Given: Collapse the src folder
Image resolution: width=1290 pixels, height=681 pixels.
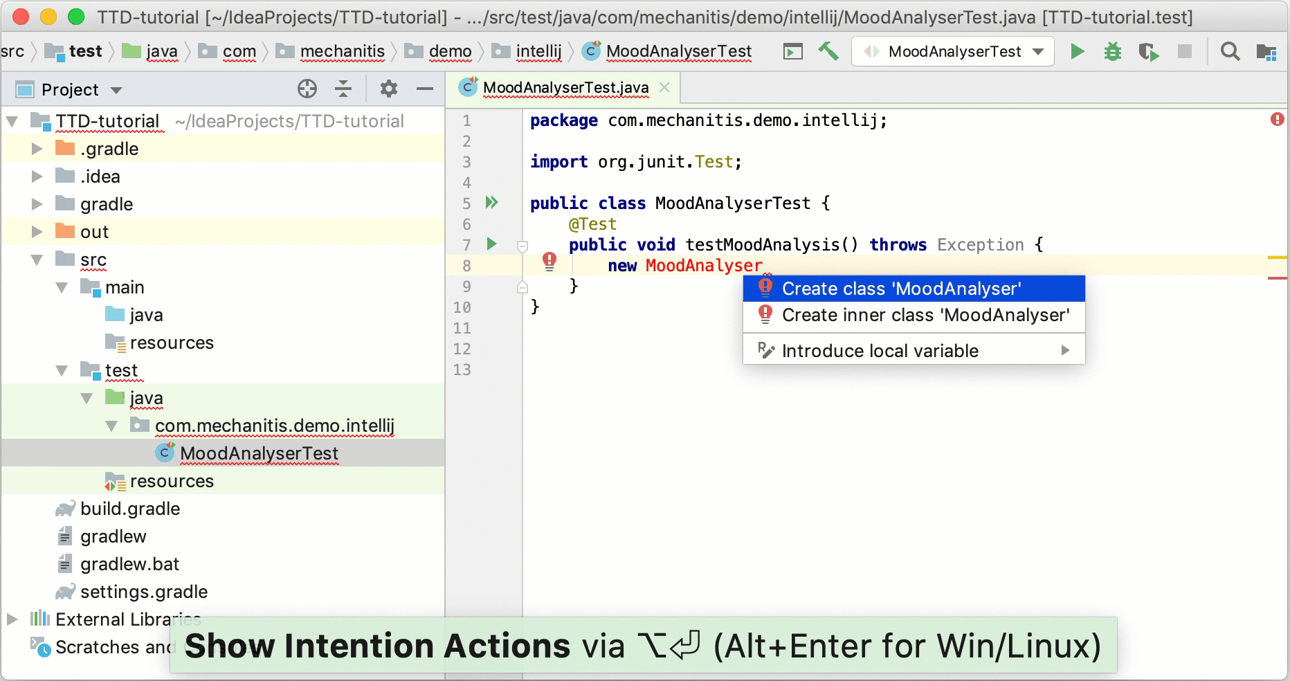Looking at the screenshot, I should pos(37,260).
